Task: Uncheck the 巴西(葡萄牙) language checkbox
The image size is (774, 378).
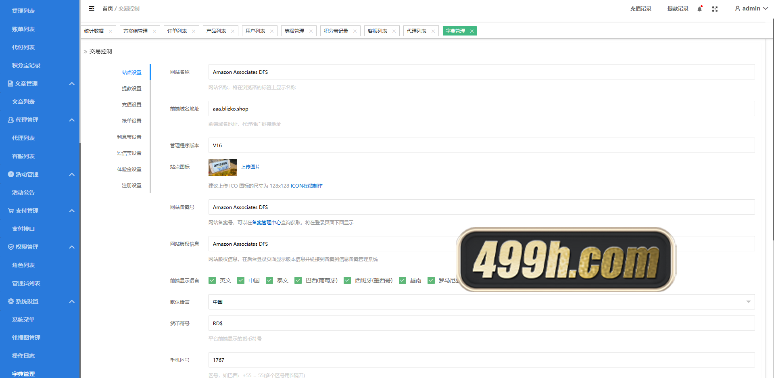Action: click(298, 280)
